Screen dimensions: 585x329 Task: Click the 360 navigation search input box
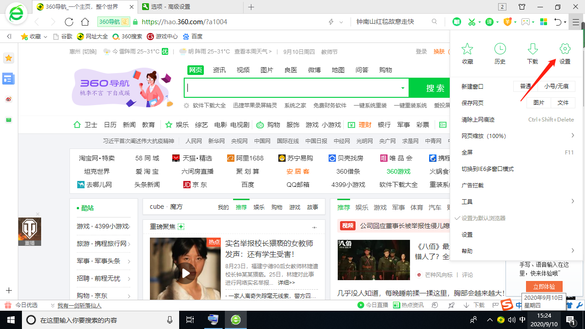[292, 88]
